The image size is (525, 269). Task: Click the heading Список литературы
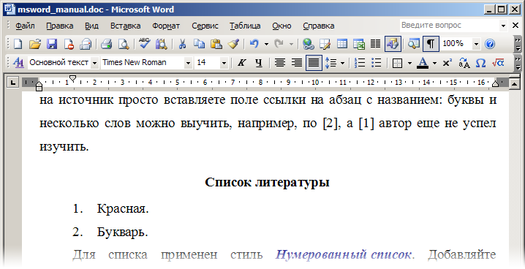pyautogui.click(x=267, y=183)
